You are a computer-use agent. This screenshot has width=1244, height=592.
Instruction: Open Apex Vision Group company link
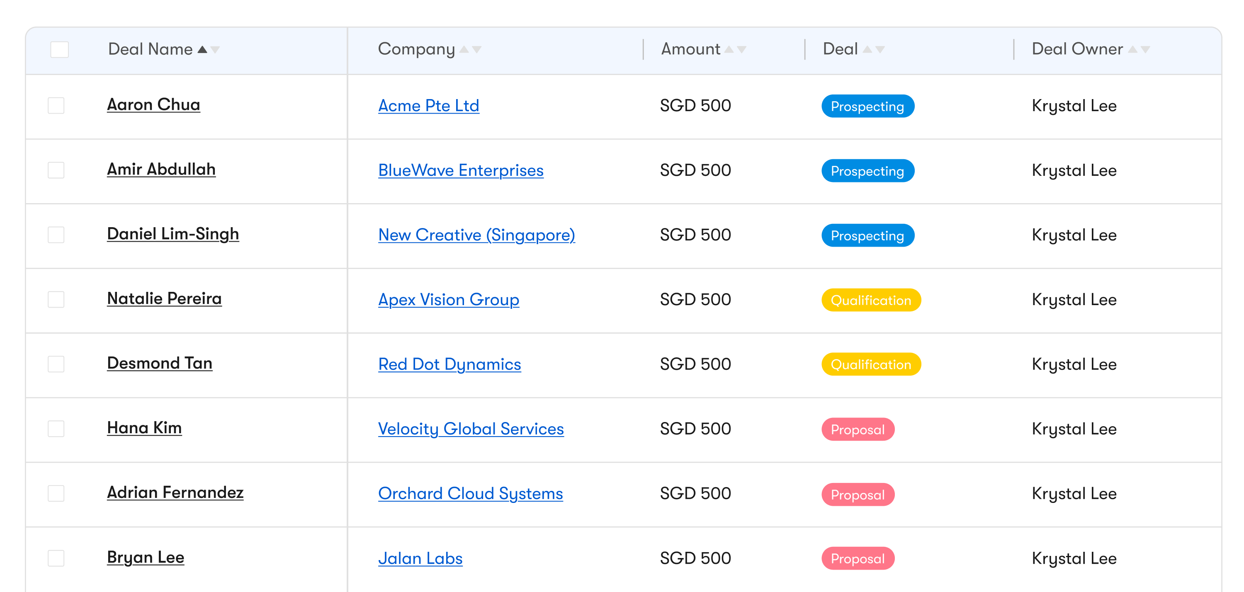click(x=449, y=300)
